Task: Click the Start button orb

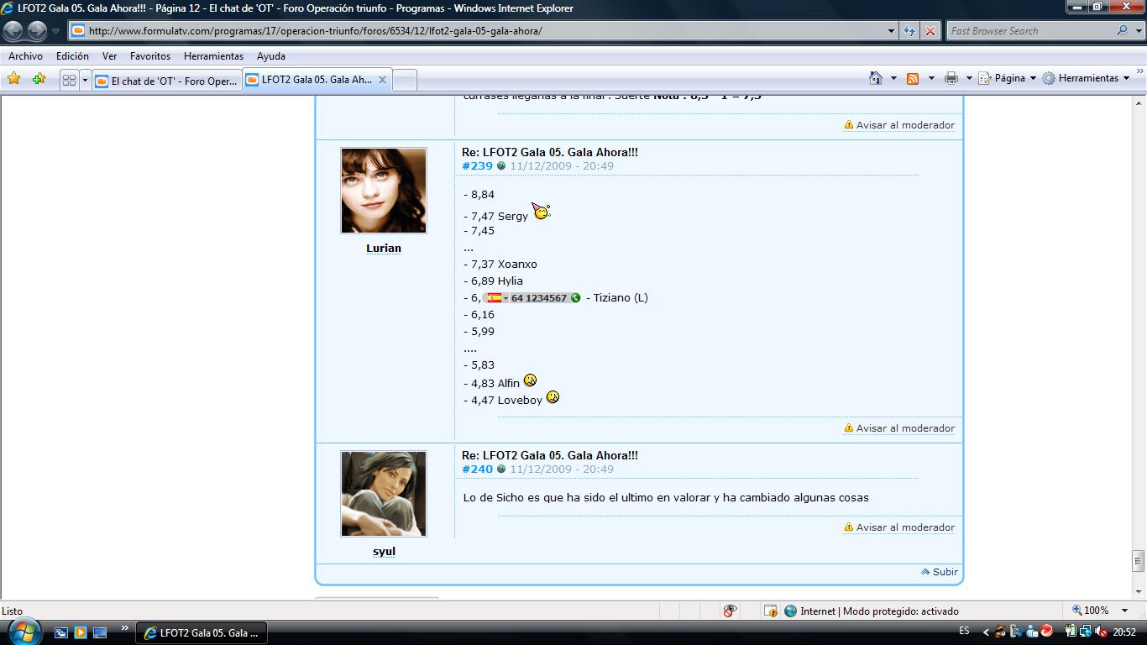Action: pyautogui.click(x=23, y=631)
